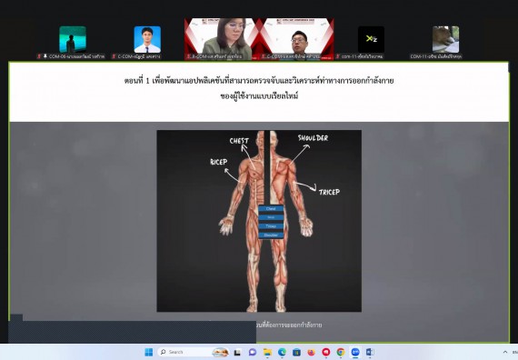Switch to the Zoom app on the taskbar
This screenshot has width=518, height=360.
[x=355, y=352]
